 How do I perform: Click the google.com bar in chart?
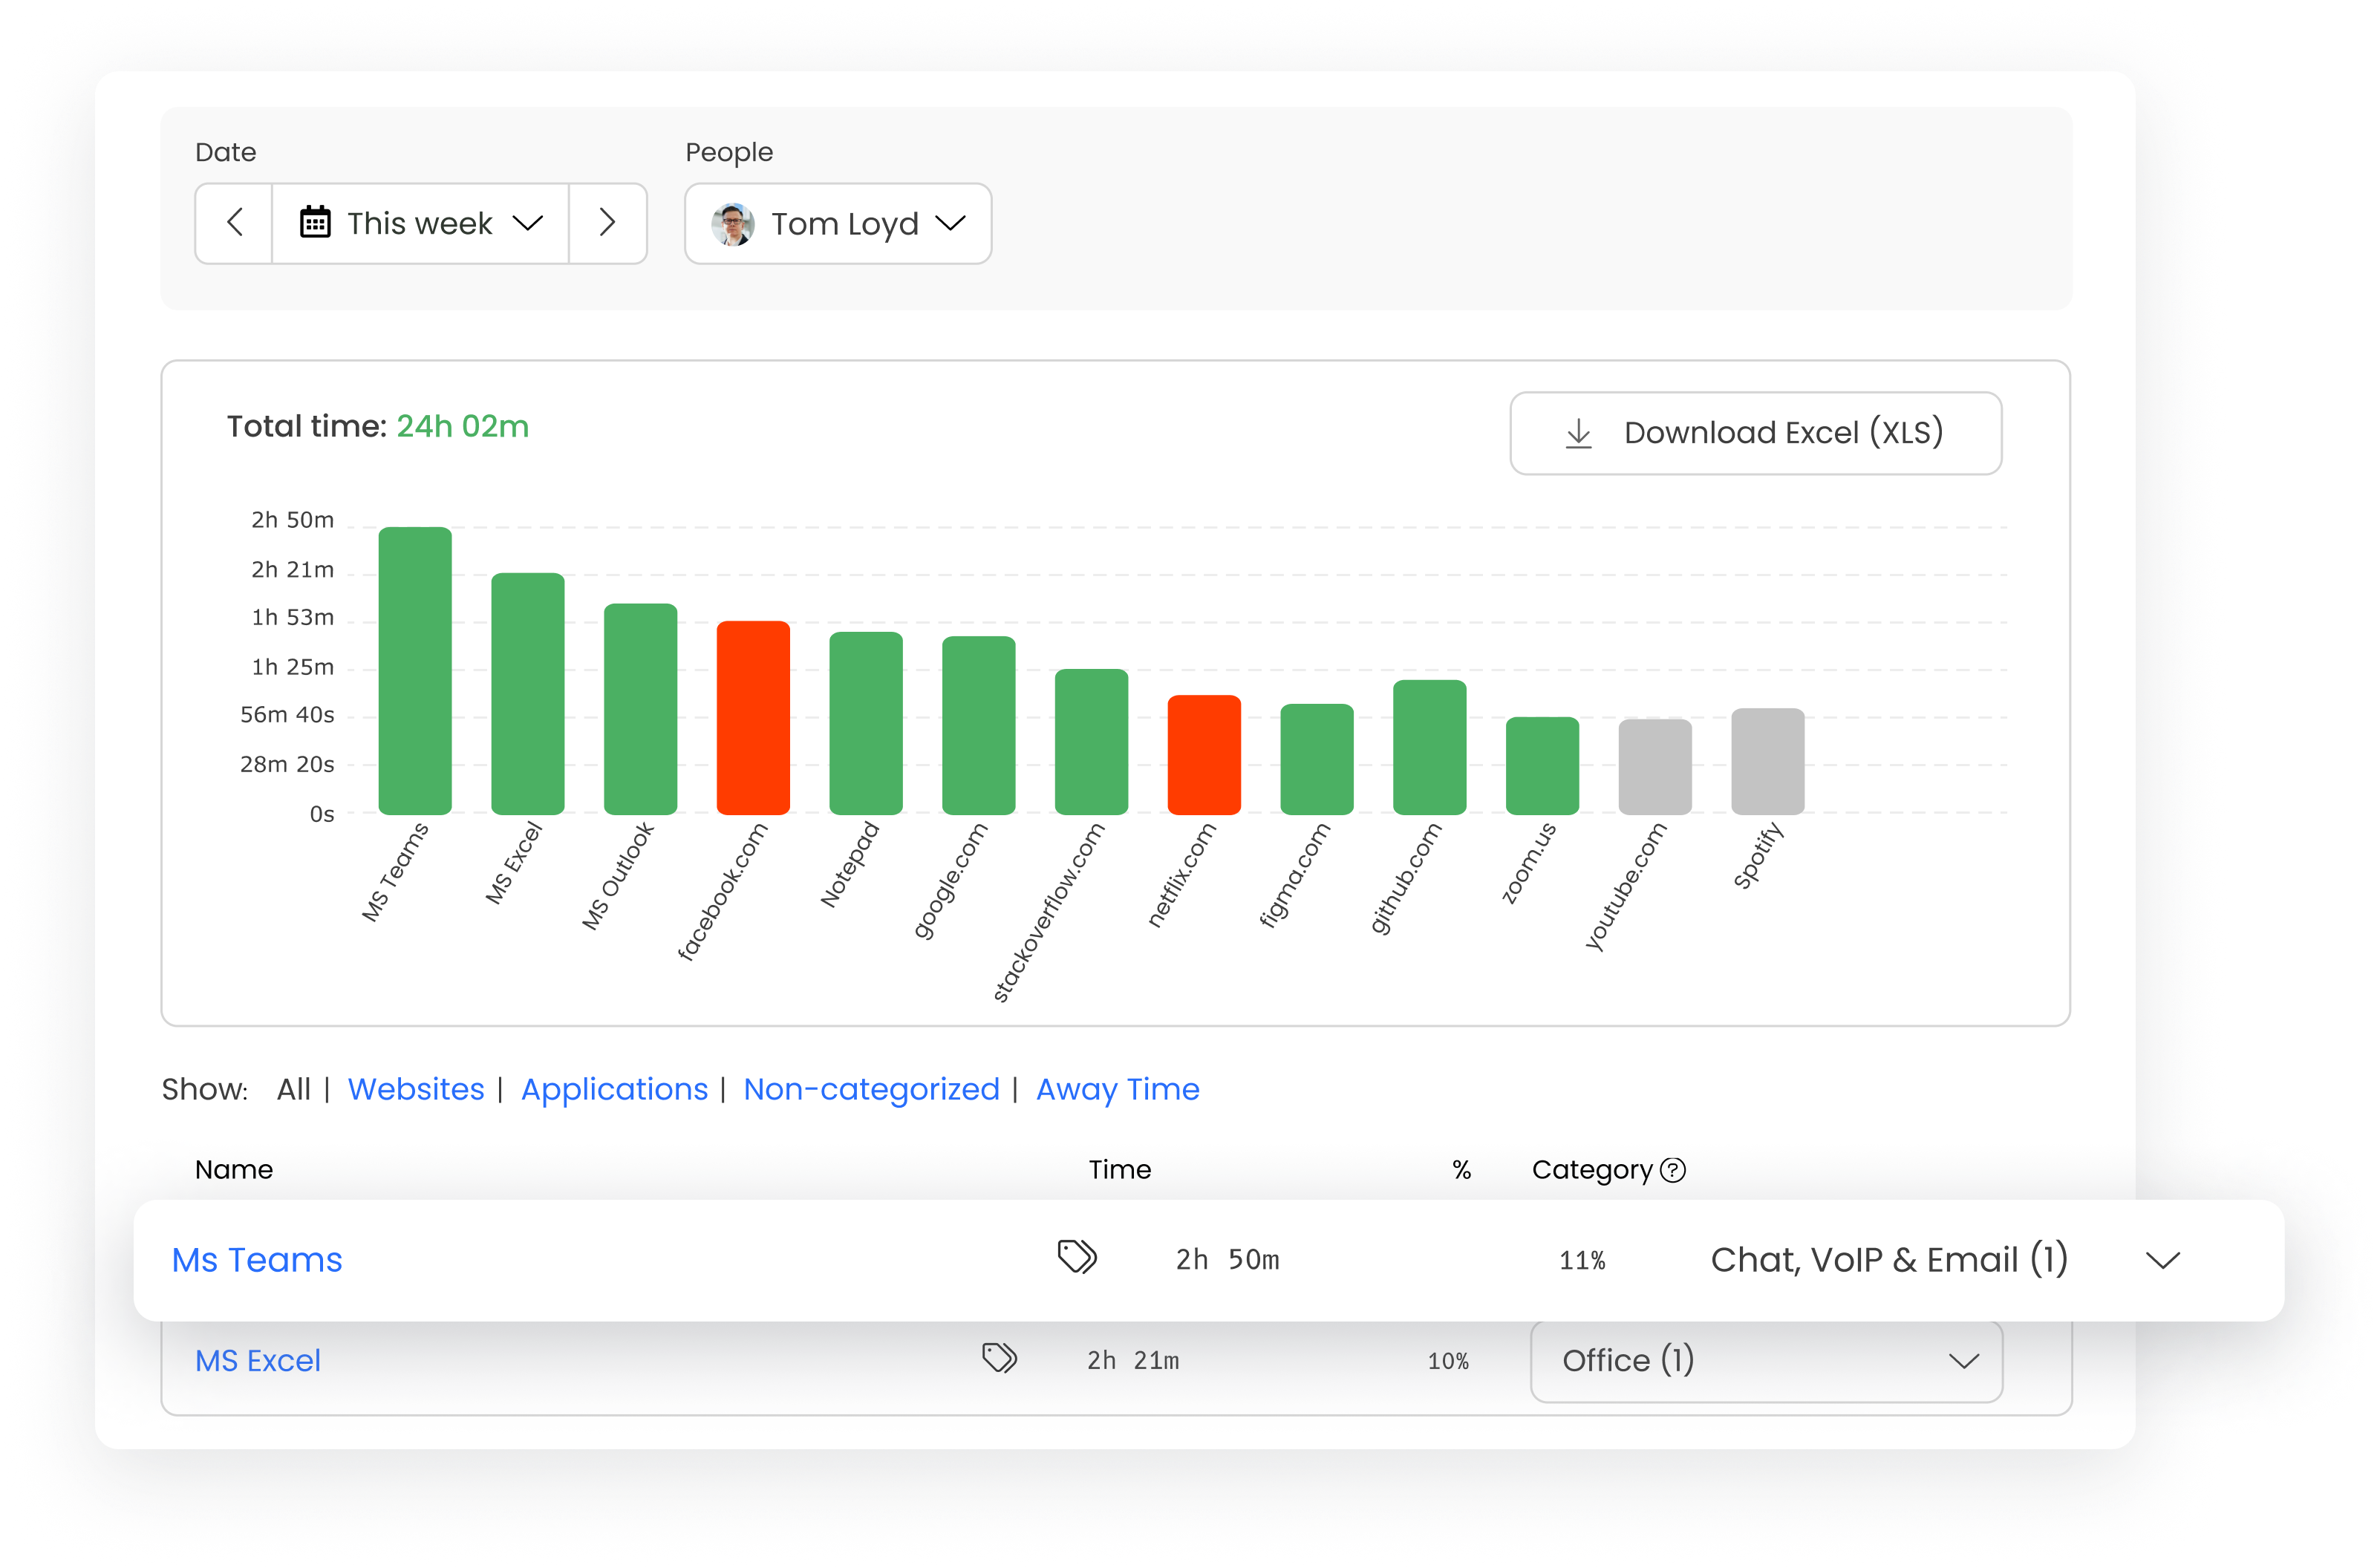pyautogui.click(x=979, y=725)
